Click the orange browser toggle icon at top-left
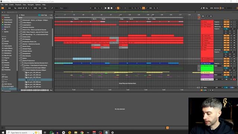The height and width of the screenshot is (134, 238). [x=3, y=8]
